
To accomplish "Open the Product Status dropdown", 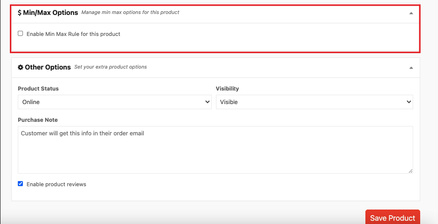I will point(114,102).
